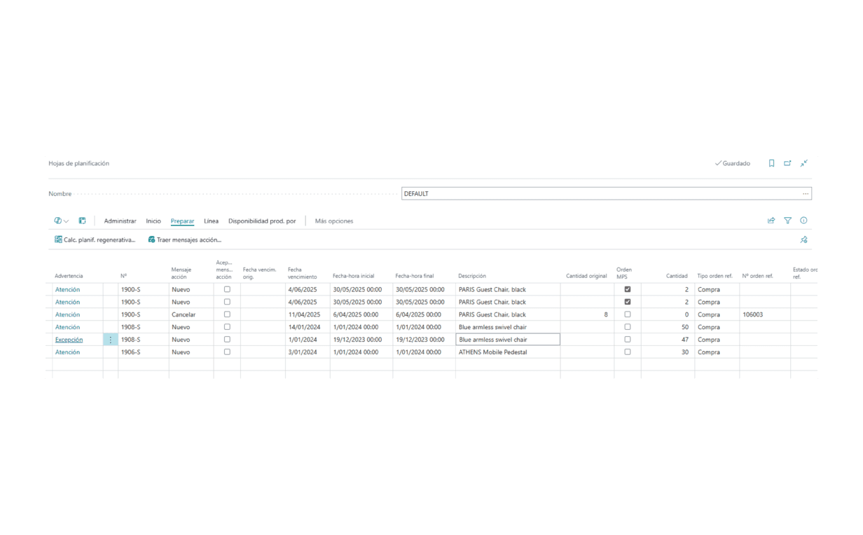This screenshot has width=863, height=535.
Task: Run Calc. planif. regenerativa action
Action: pyautogui.click(x=95, y=239)
